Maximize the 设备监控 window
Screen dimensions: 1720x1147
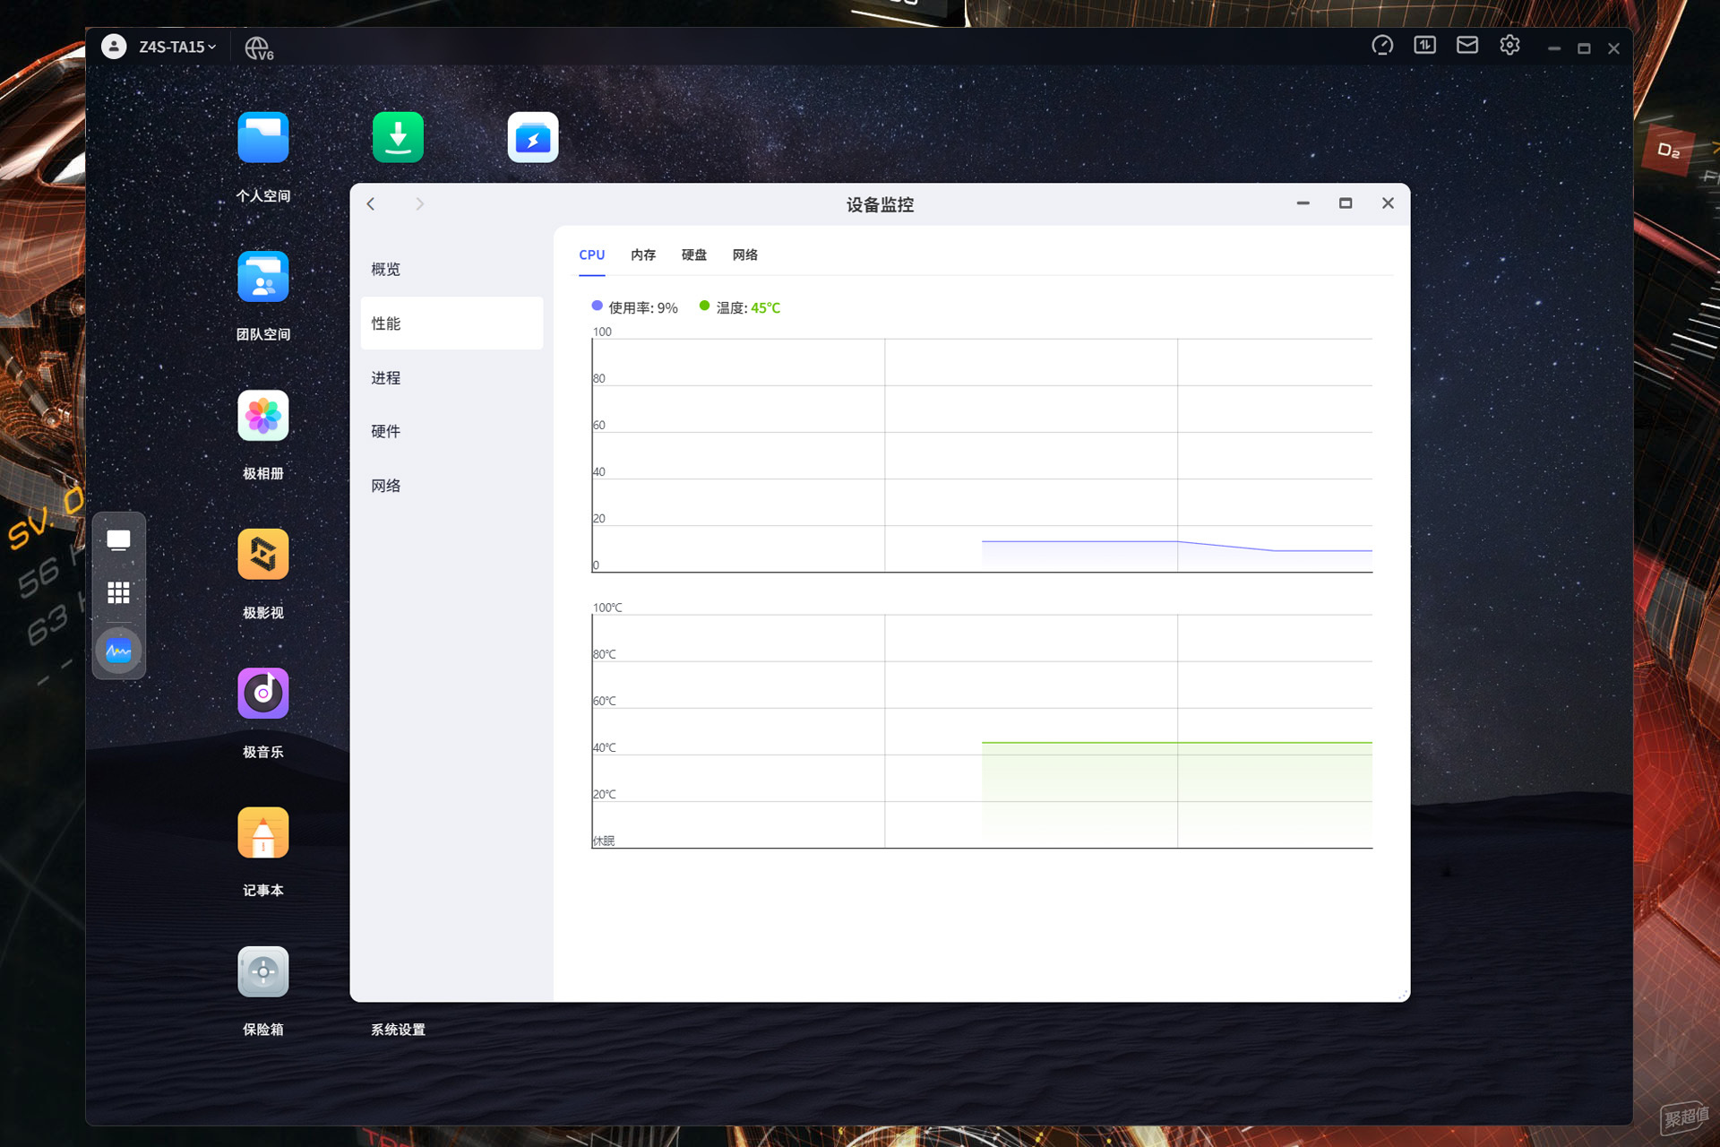pos(1345,203)
